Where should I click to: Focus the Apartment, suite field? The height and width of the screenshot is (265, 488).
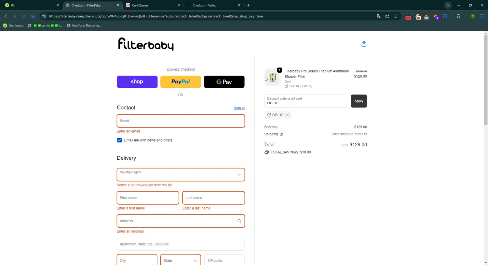coord(181,244)
